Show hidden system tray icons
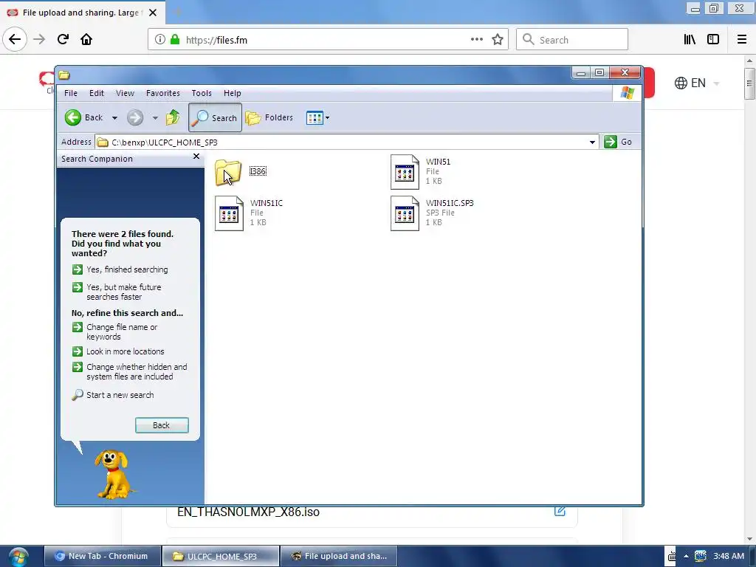This screenshot has width=756, height=567. pyautogui.click(x=686, y=556)
